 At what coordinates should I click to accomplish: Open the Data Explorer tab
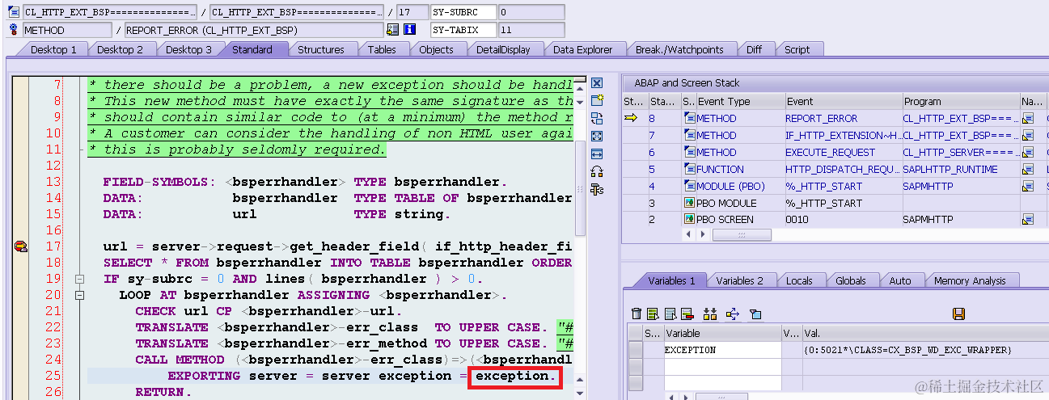tap(583, 49)
